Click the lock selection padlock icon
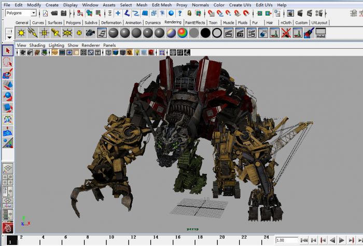363x246 pixels. [x=189, y=13]
